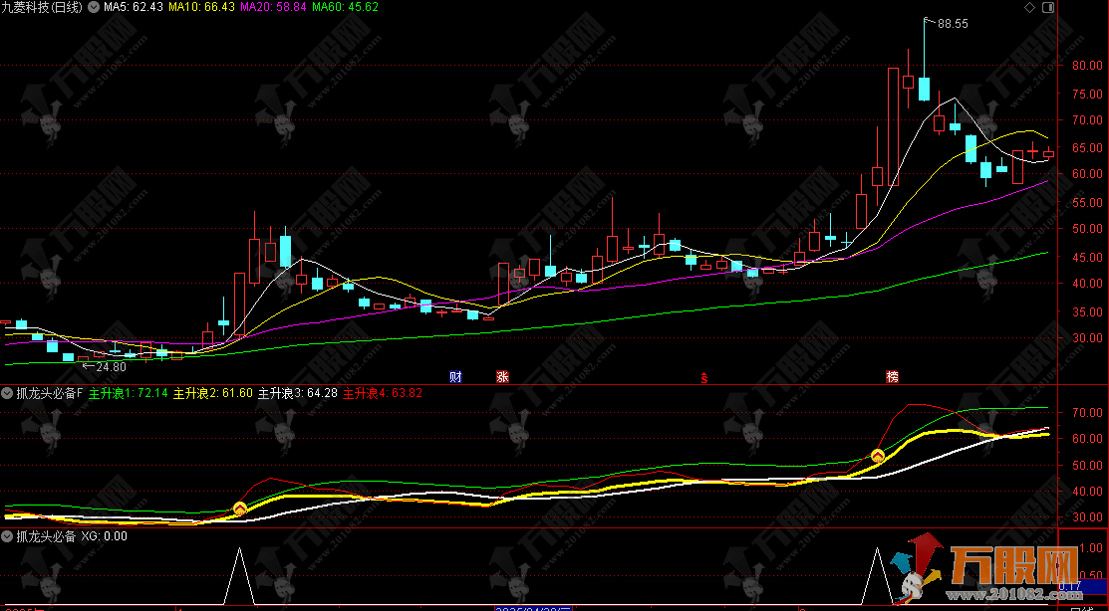Click the MA5: 62.43 label
Image resolution: width=1109 pixels, height=611 pixels.
(x=134, y=7)
